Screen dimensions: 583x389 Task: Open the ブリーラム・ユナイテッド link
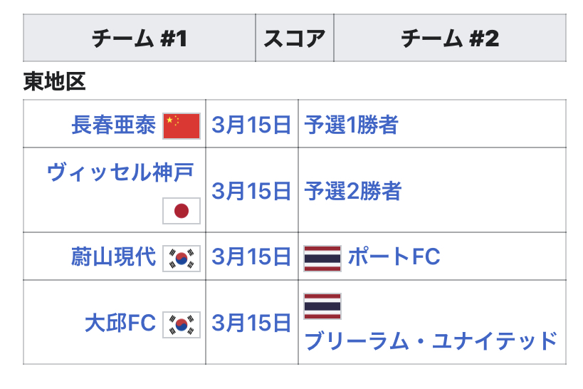430,341
